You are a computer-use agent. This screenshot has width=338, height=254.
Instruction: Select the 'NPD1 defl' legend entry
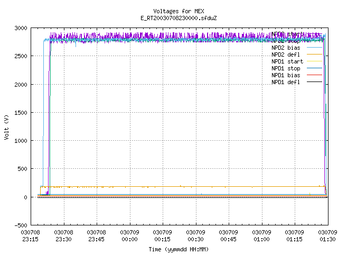pos(286,82)
